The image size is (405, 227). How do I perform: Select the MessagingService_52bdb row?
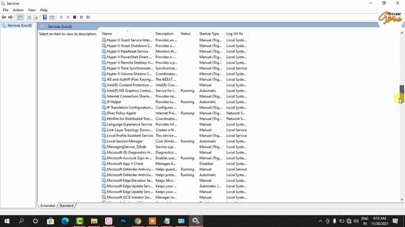(174, 147)
